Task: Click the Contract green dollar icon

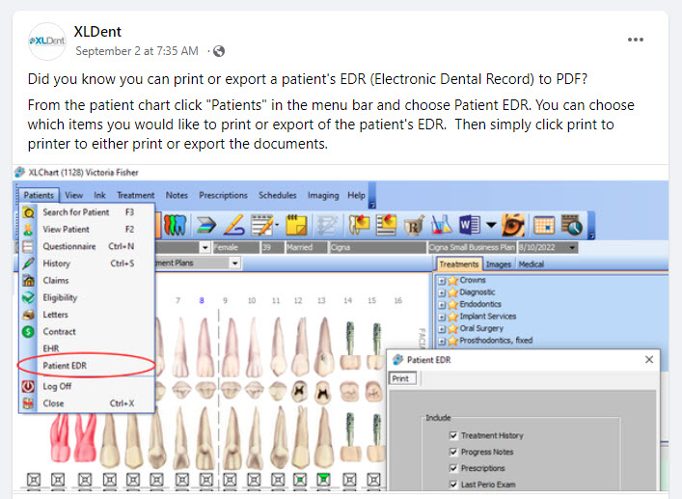Action: coord(28,331)
